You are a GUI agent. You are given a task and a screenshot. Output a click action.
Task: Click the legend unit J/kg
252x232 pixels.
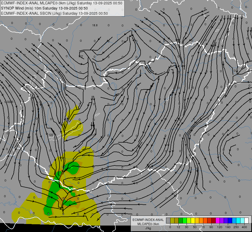(x=148, y=228)
